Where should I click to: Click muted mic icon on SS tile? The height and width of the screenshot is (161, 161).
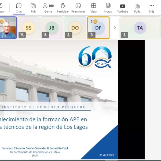tap(22, 35)
